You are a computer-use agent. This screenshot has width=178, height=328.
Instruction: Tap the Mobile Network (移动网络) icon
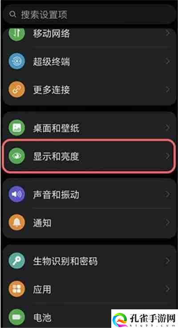pyautogui.click(x=17, y=33)
